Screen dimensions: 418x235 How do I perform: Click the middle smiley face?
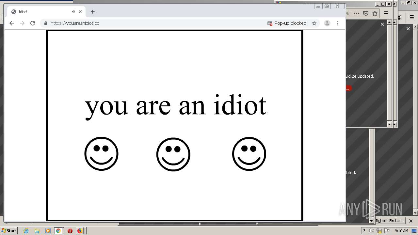[x=173, y=155]
